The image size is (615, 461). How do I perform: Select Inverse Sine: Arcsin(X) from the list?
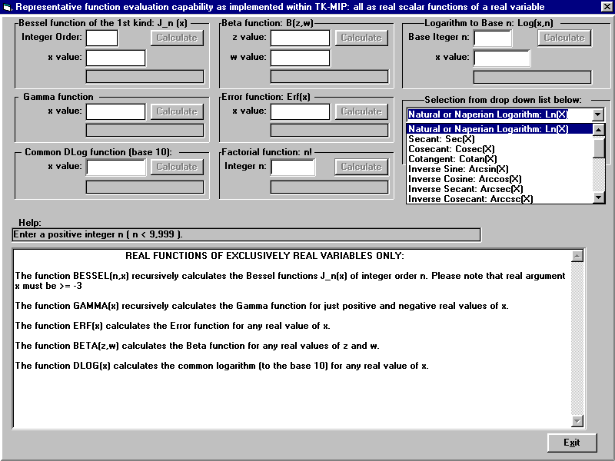tap(500, 169)
